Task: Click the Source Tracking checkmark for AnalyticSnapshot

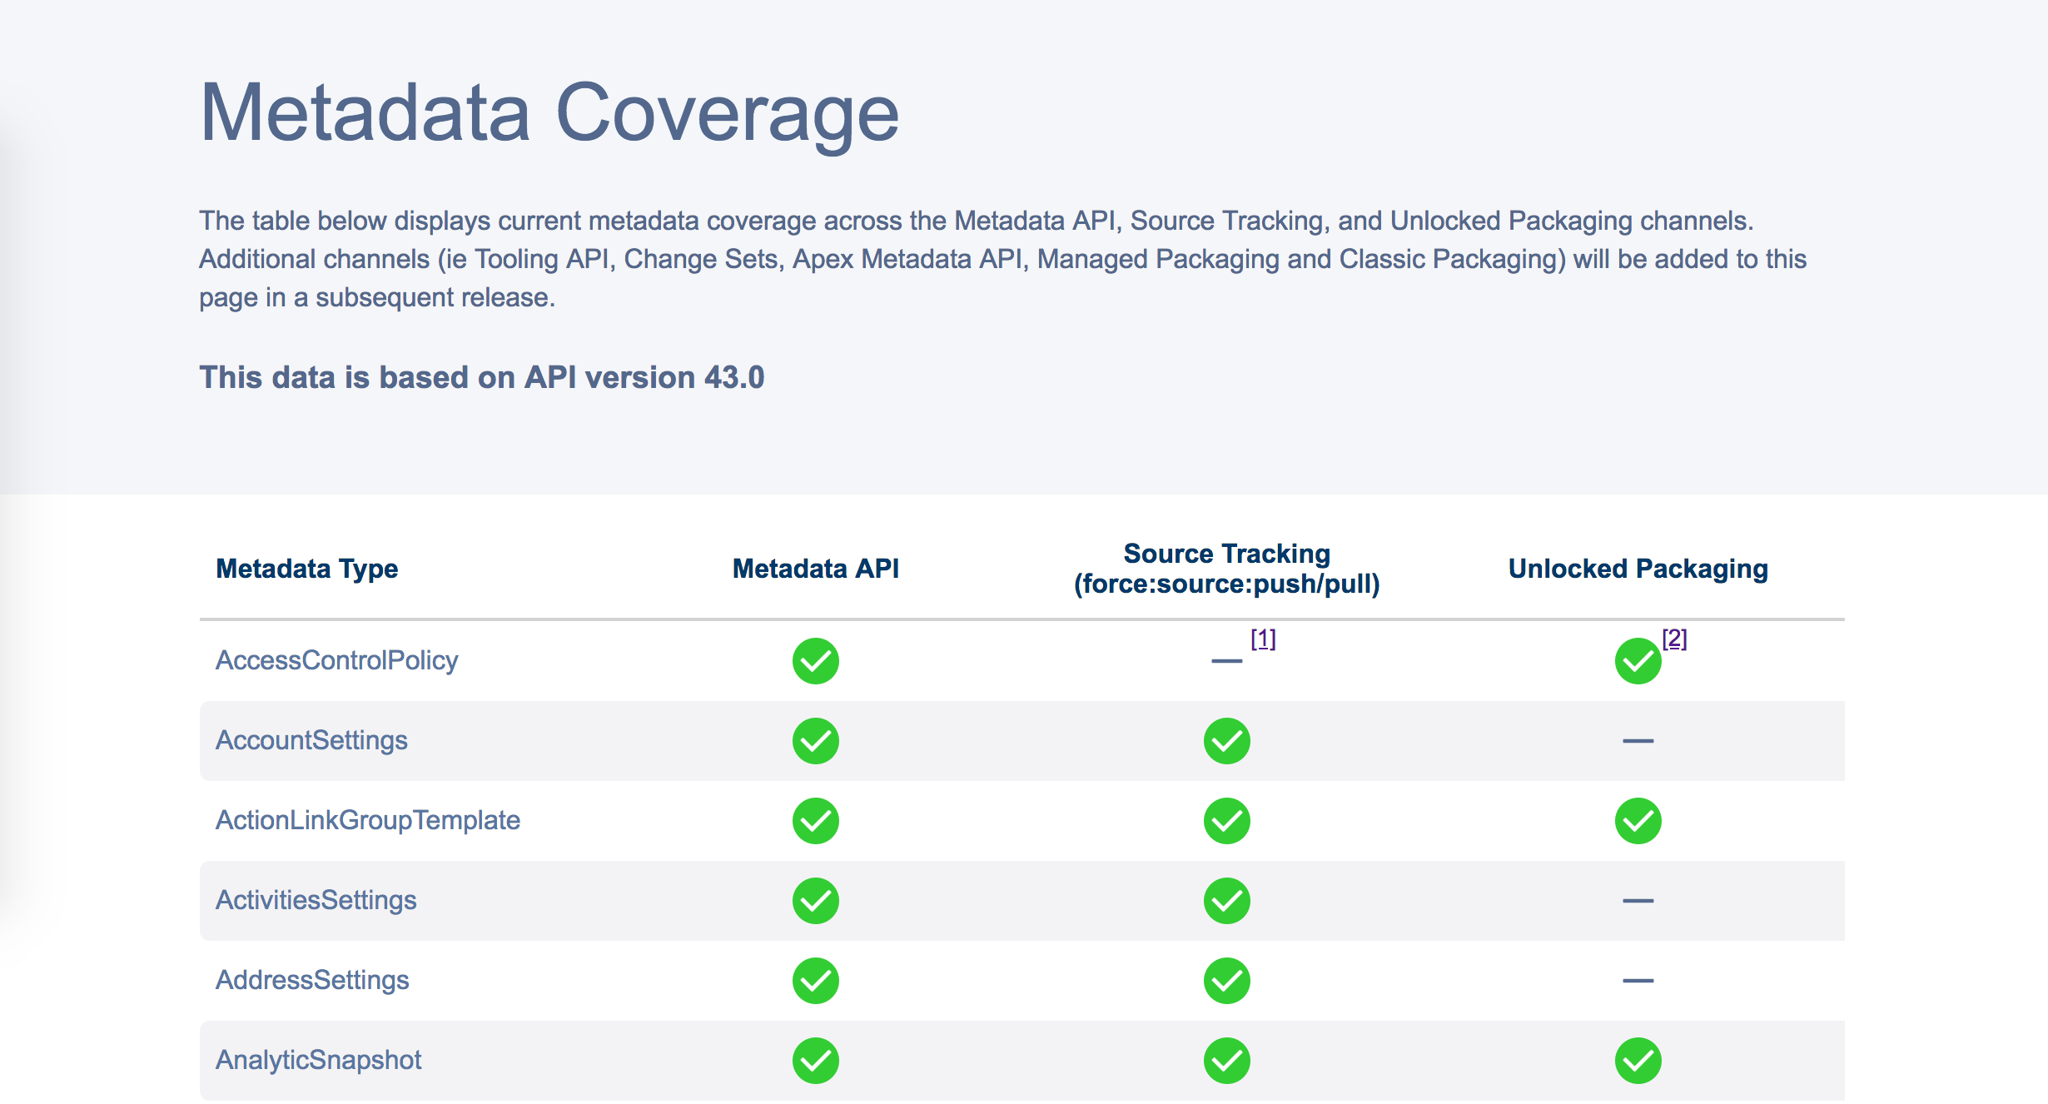Action: 1225,1059
